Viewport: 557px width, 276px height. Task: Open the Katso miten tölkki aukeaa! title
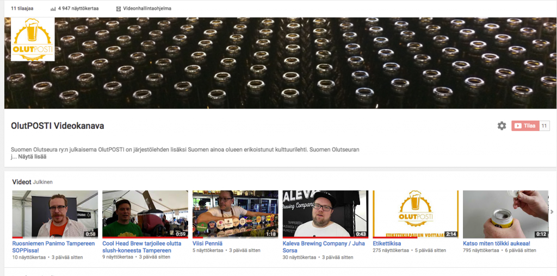coord(497,244)
